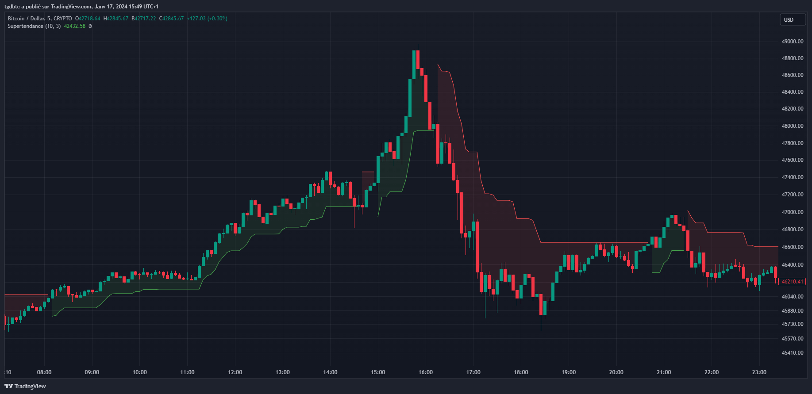Click price axis label 46400.00
The height and width of the screenshot is (394, 812).
click(793, 265)
